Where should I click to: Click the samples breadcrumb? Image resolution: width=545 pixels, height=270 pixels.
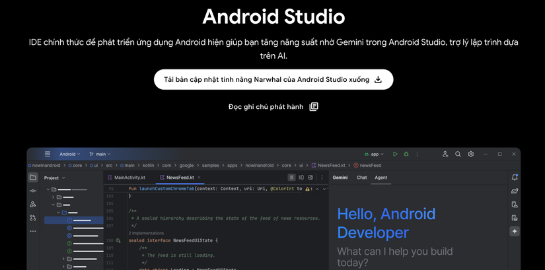pyautogui.click(x=211, y=166)
